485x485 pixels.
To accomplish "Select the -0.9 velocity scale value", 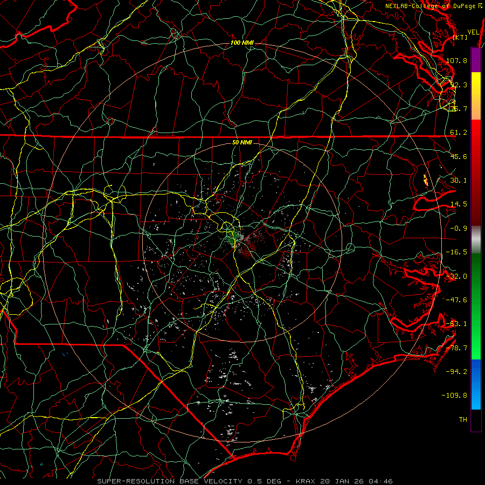I will [459, 228].
